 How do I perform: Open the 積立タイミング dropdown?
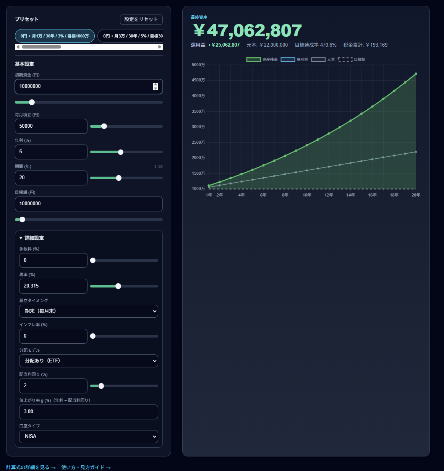click(x=89, y=311)
